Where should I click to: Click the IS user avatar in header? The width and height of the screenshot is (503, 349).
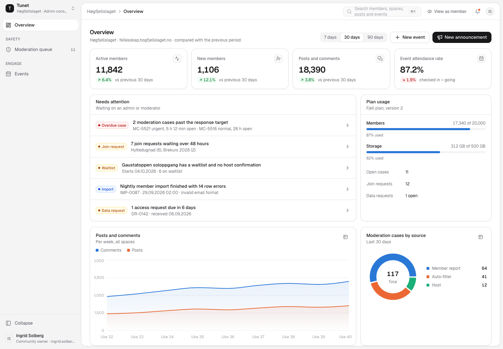[x=490, y=12]
